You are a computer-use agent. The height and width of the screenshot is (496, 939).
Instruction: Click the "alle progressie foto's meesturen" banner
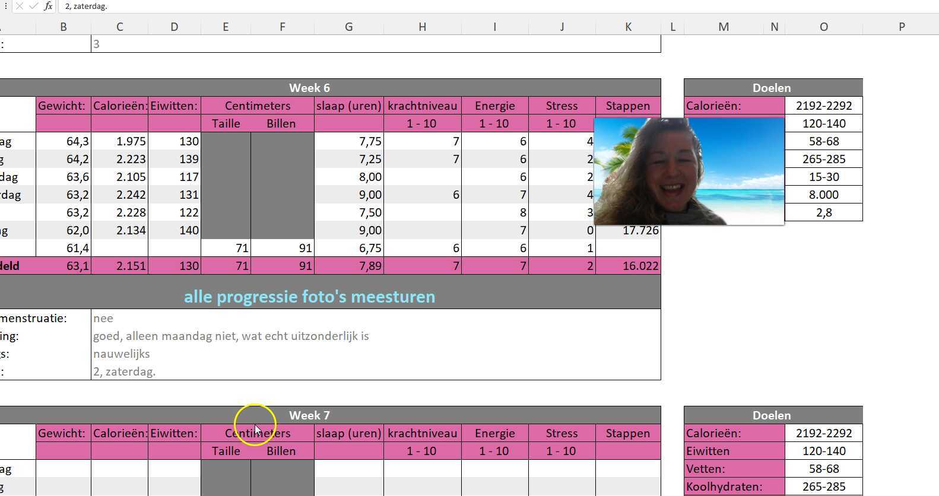[309, 296]
